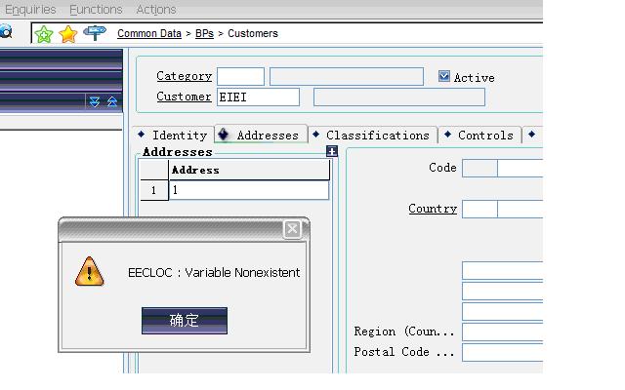Close the EECLOC error dialog with X
This screenshot has width=625, height=390.
click(292, 229)
